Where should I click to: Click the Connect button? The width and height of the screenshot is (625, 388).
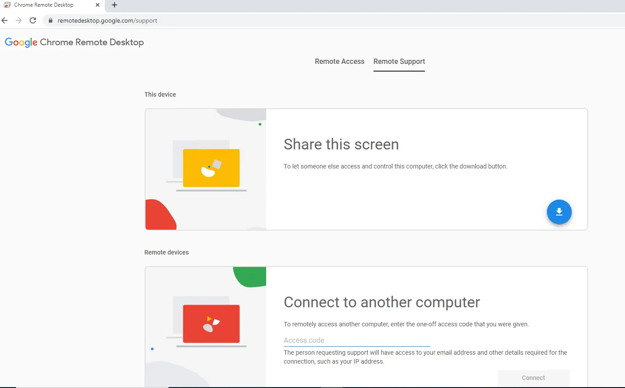[533, 378]
